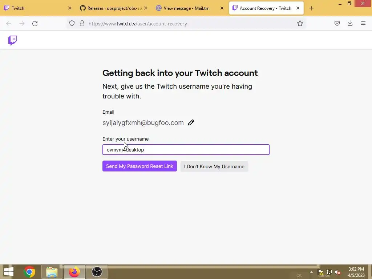Open OBS Studio from taskbar
This screenshot has height=279, width=372.
pos(97,272)
